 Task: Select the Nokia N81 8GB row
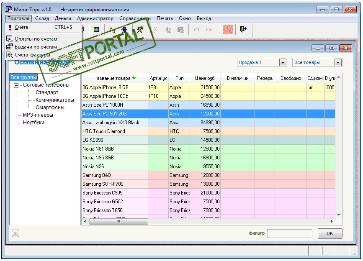click(209, 149)
